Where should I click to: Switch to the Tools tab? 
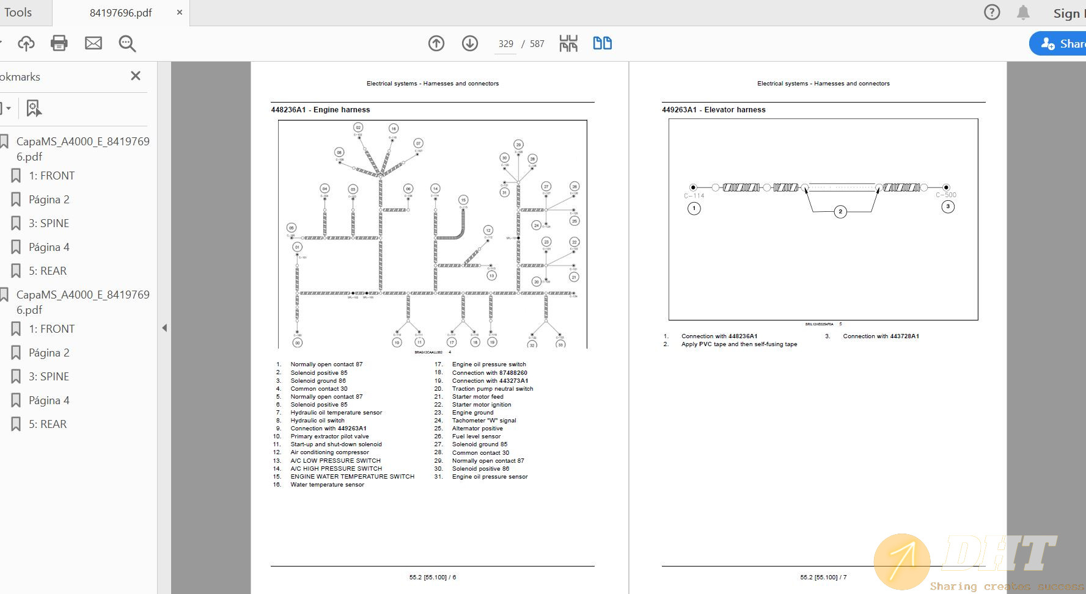click(x=18, y=12)
